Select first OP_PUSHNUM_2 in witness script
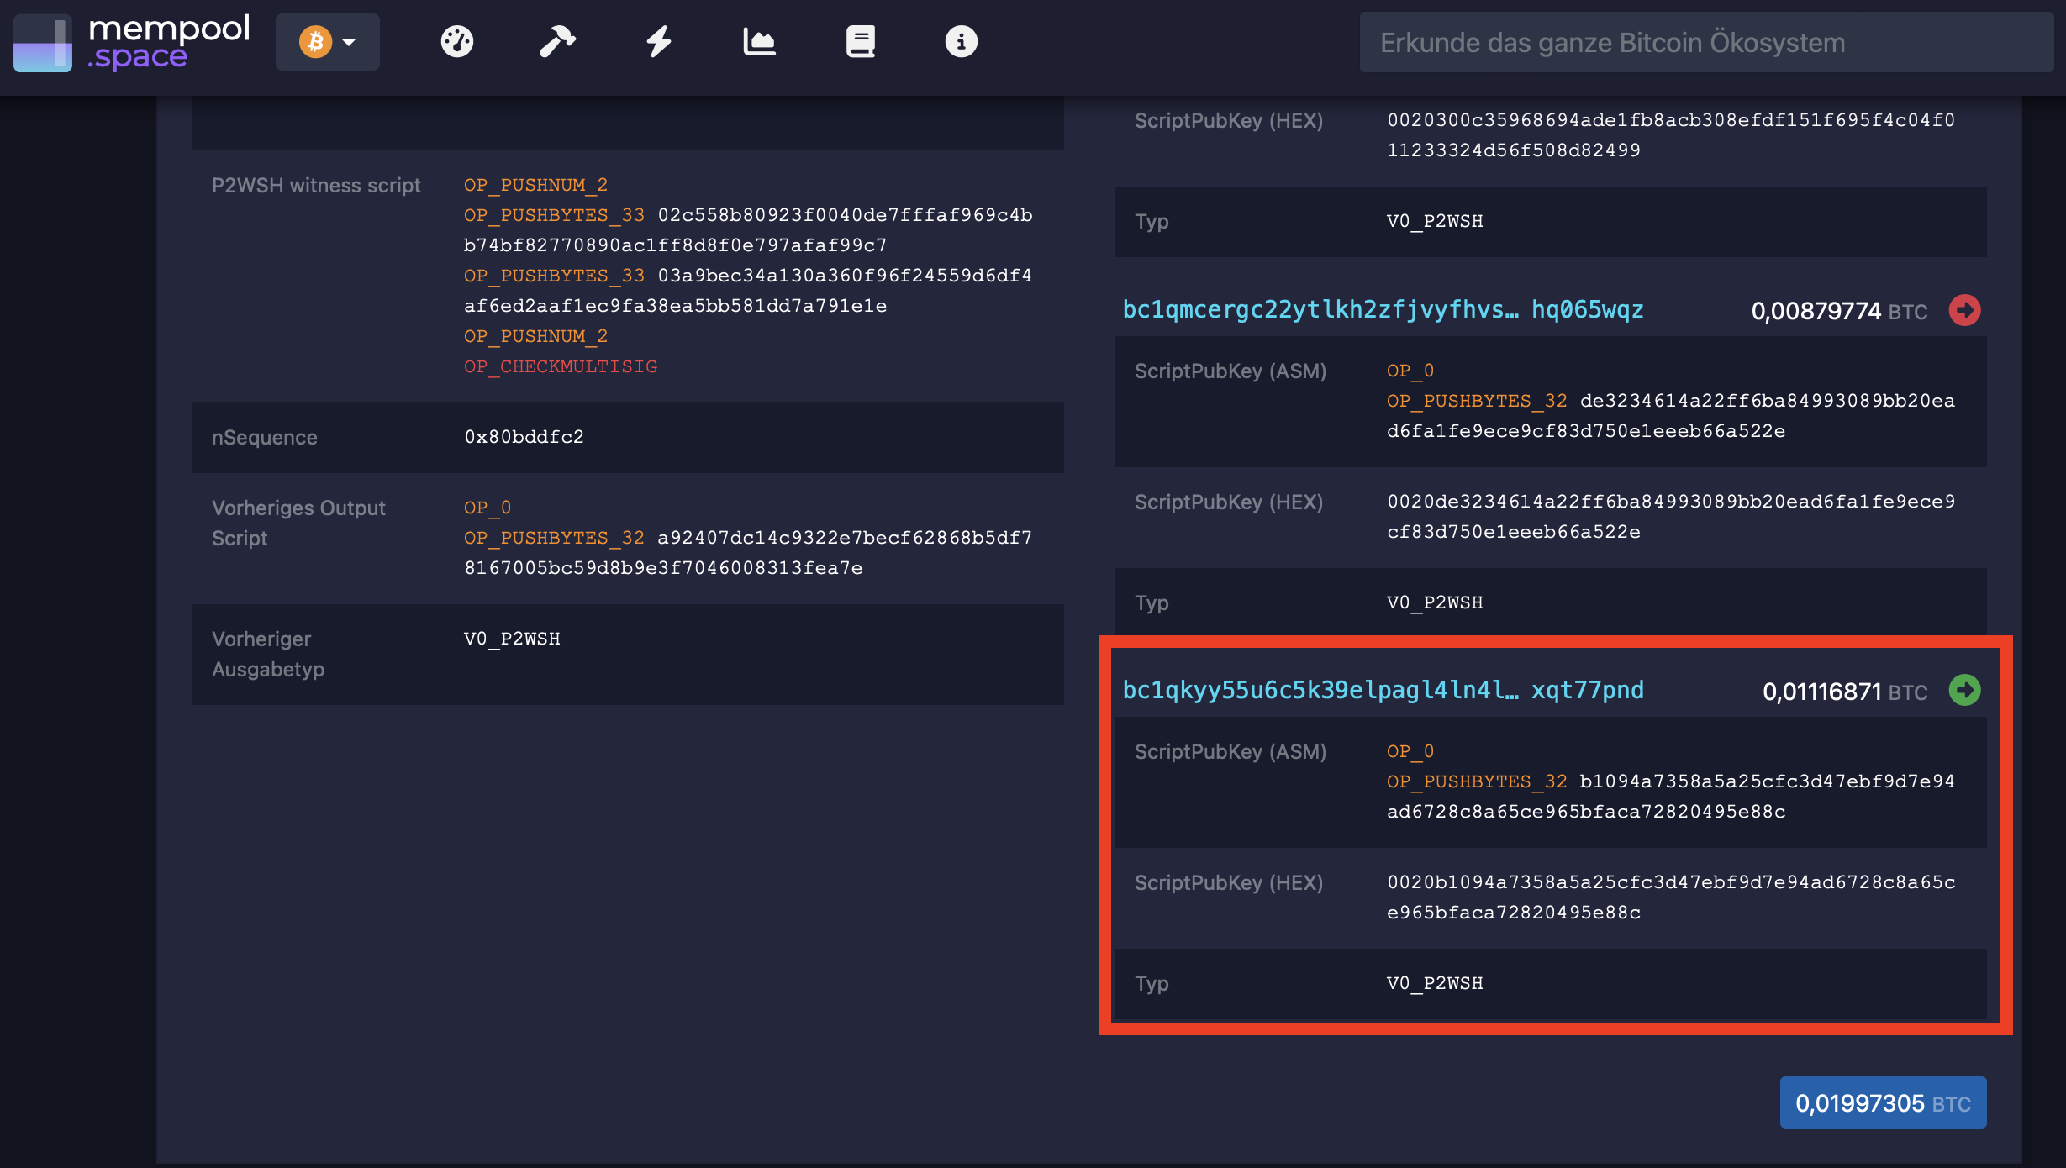The image size is (2066, 1168). point(536,185)
